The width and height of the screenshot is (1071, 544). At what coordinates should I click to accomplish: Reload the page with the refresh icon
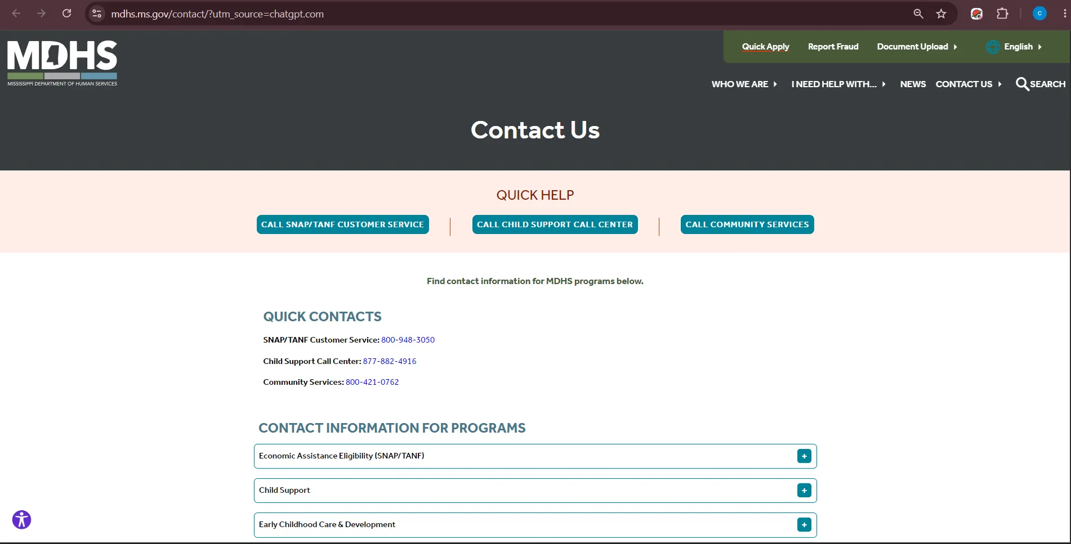[66, 14]
